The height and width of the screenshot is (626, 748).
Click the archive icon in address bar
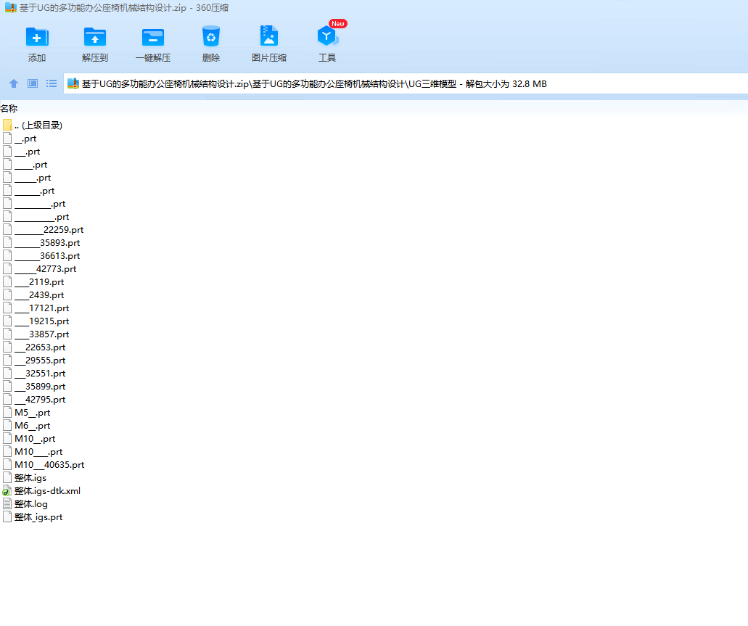click(73, 83)
